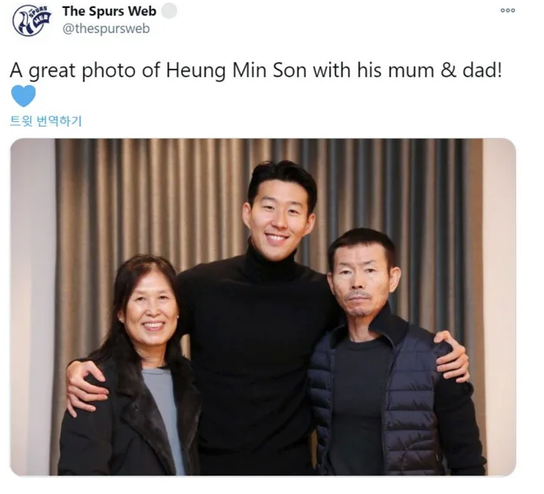544x494 pixels.
Task: Click the woman in the black coat
Action: coord(135,368)
